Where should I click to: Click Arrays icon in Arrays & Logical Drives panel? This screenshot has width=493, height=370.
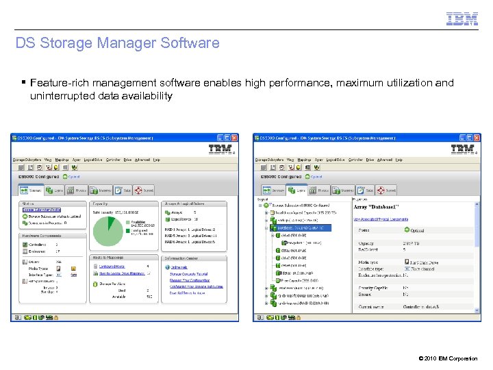(x=167, y=212)
